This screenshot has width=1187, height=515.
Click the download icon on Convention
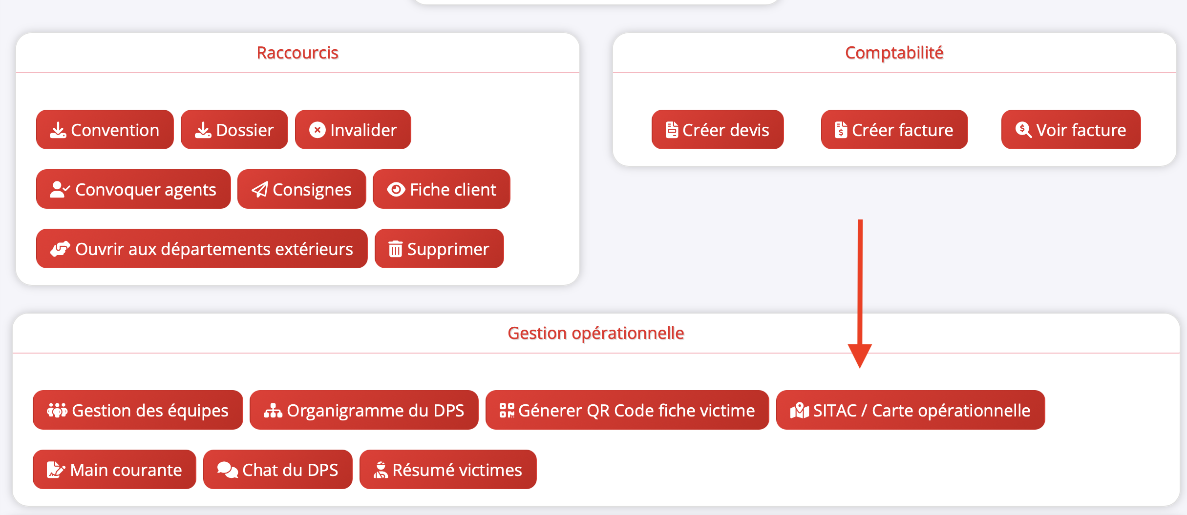pos(58,130)
